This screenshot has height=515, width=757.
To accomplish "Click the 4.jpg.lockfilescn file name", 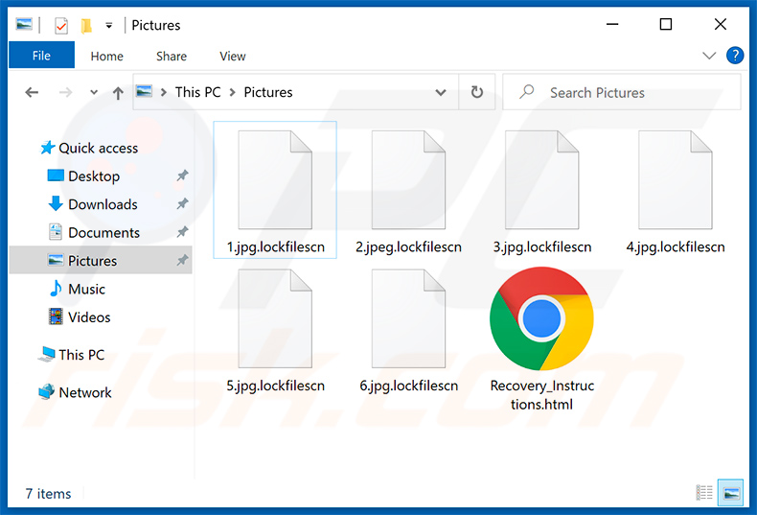I will [x=676, y=246].
